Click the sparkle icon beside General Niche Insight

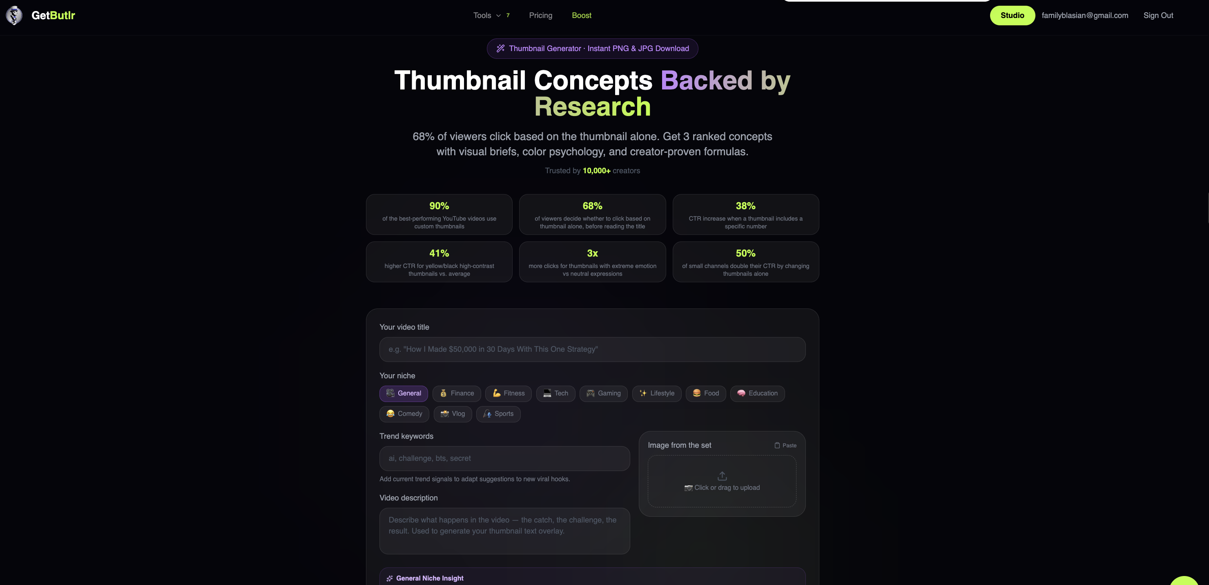[389, 578]
